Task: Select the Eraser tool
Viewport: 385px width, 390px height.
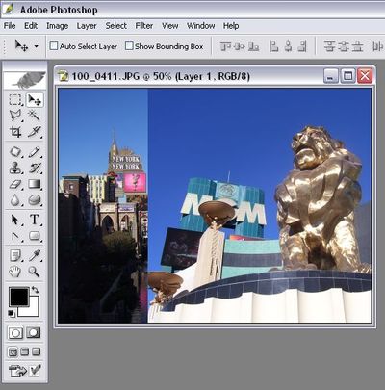Action: pos(15,184)
